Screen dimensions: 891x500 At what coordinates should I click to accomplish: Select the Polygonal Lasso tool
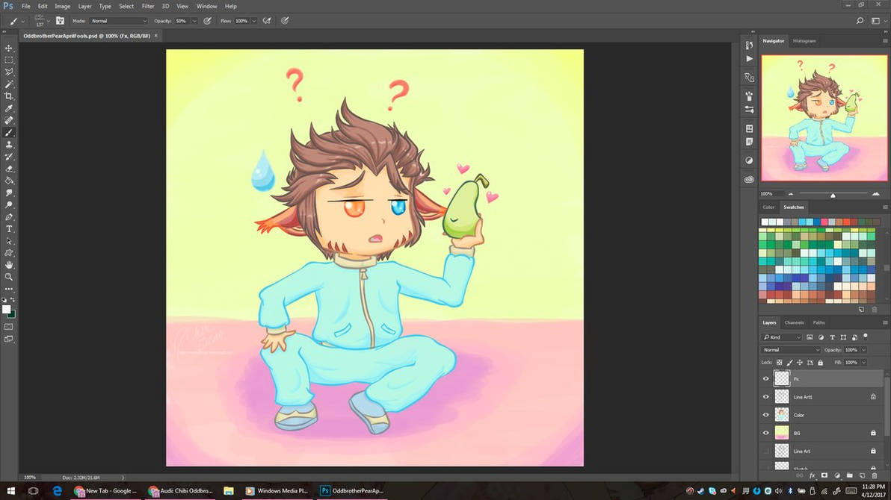tap(8, 72)
